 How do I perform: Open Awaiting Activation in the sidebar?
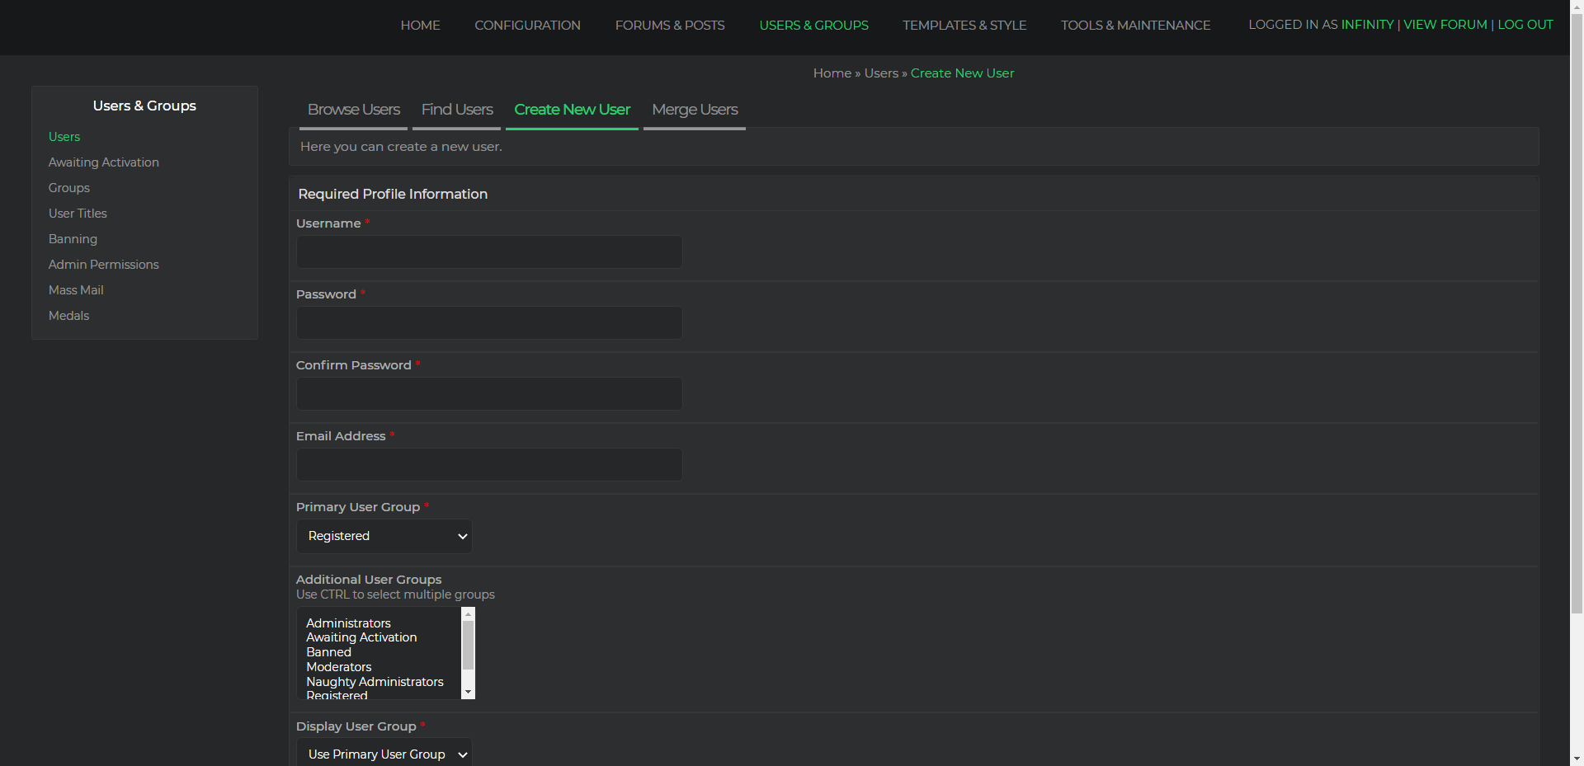[103, 162]
